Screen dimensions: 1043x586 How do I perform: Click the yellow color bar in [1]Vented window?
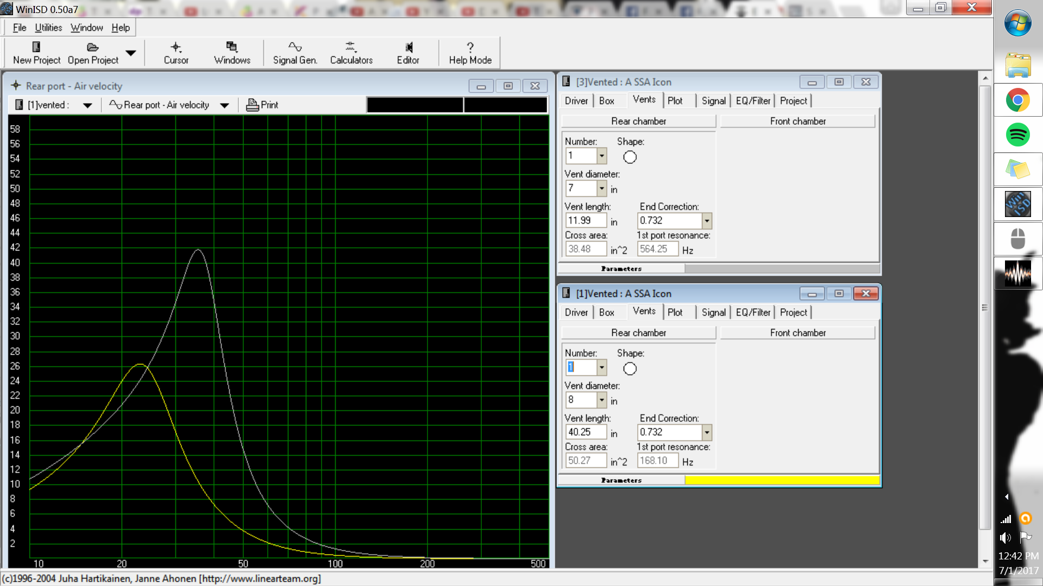[x=782, y=480]
